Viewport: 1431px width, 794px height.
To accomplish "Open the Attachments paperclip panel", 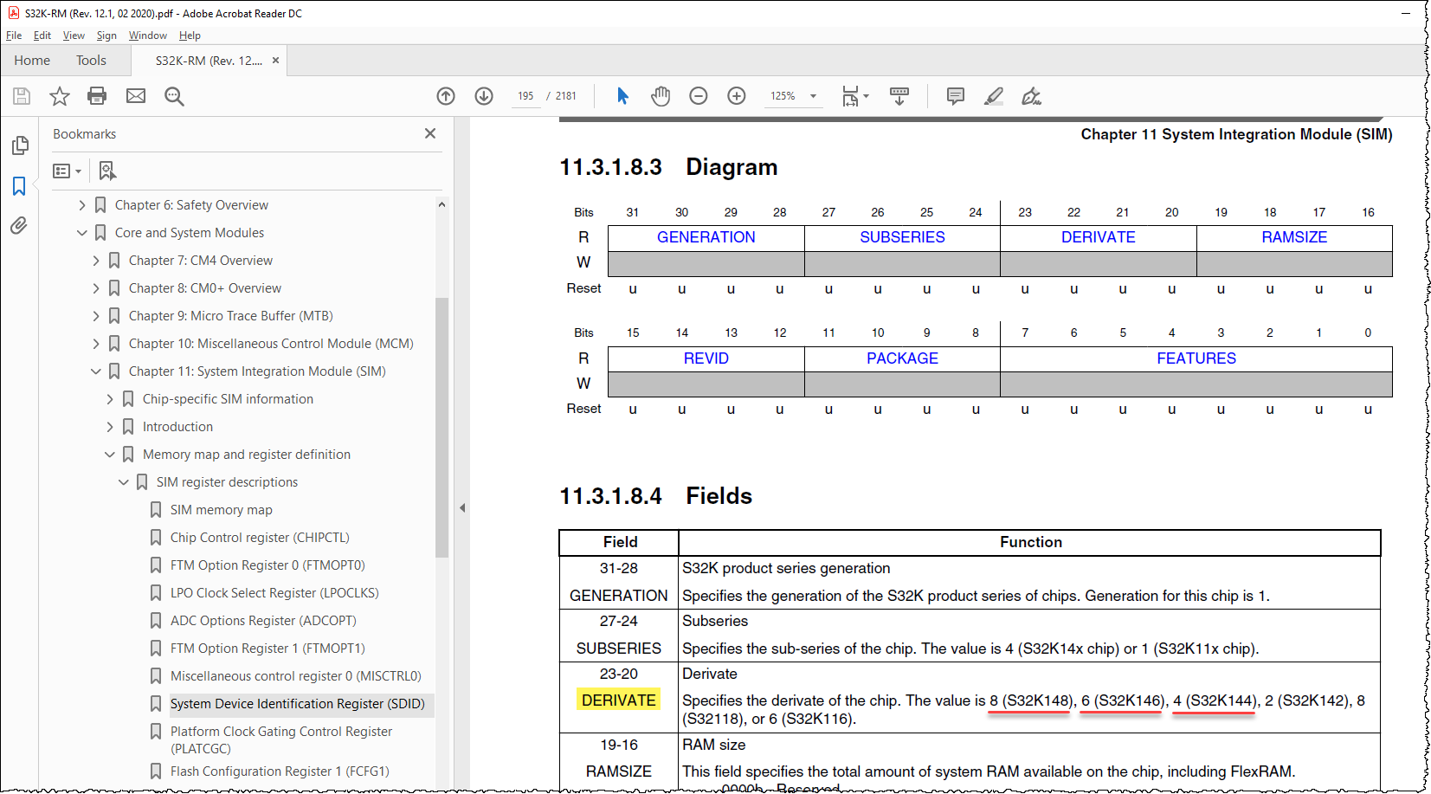I will 19,226.
